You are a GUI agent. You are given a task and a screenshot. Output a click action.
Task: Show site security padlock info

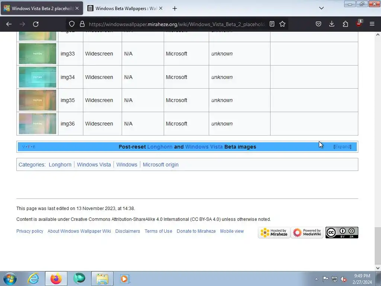82,24
